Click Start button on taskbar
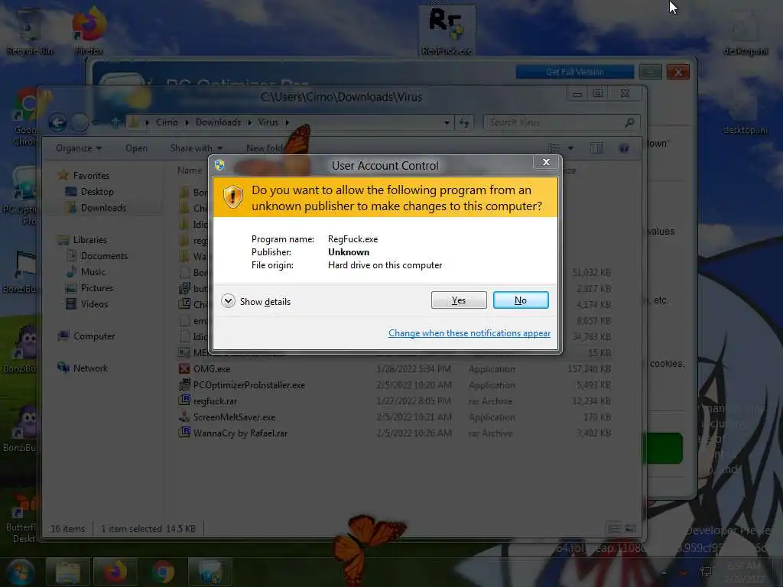The width and height of the screenshot is (783, 587). (x=20, y=572)
